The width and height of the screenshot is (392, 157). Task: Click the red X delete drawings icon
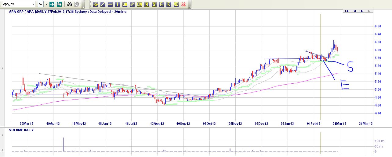tap(183, 4)
